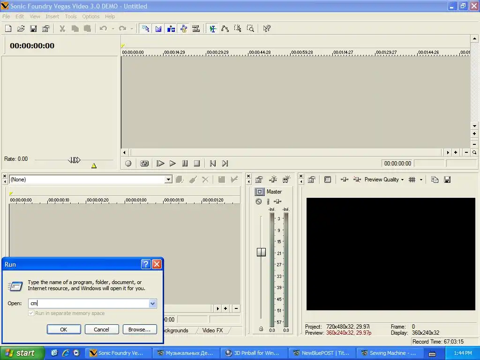The height and width of the screenshot is (360, 480).
Task: Toggle Automatic Crossfades toolbar button
Action: 158,29
